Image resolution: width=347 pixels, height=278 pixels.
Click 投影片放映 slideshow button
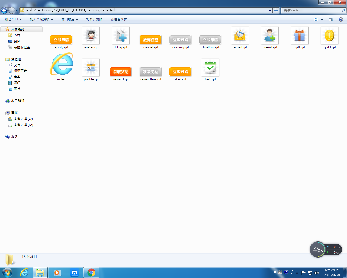[x=94, y=20]
